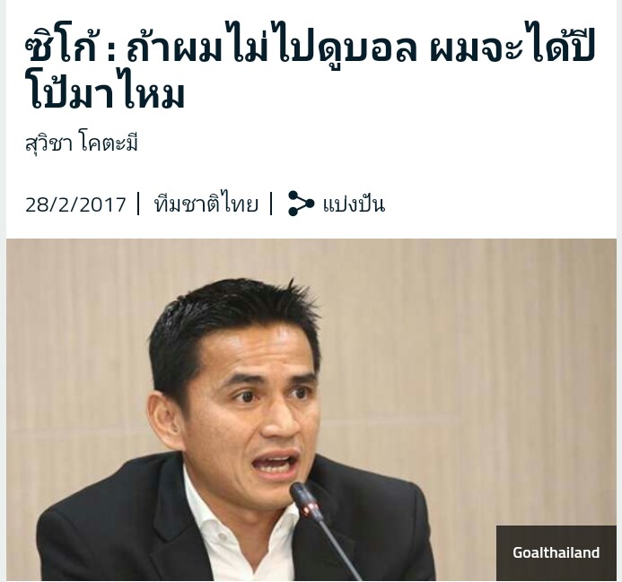The height and width of the screenshot is (582, 622).
Task: Open the ทีมชาติไทย category link
Action: [206, 204]
